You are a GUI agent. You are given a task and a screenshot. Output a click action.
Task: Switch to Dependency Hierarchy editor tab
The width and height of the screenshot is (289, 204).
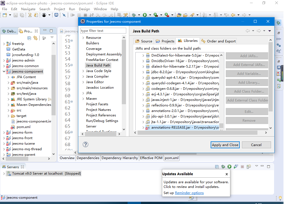point(120,158)
